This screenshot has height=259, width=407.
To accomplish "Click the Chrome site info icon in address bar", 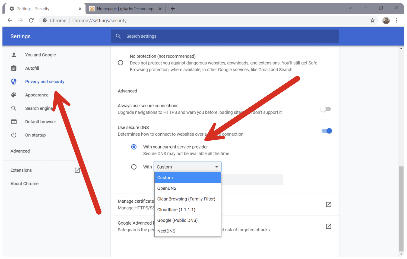I will (45, 20).
